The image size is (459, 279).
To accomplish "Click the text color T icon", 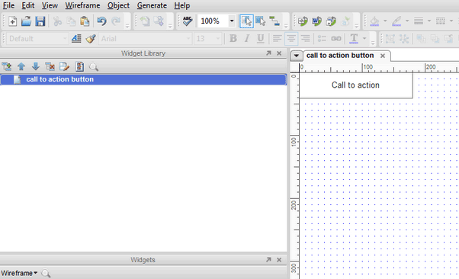I will point(354,38).
